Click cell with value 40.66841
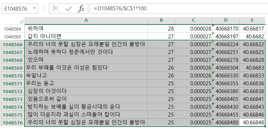268x129 pixels. (252, 99)
